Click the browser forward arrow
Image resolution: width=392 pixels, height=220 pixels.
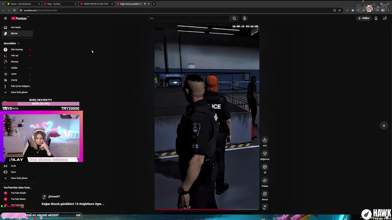pyautogui.click(x=9, y=10)
